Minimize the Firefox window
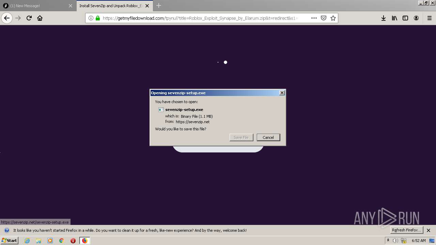The image size is (436, 245). click(x=420, y=3)
